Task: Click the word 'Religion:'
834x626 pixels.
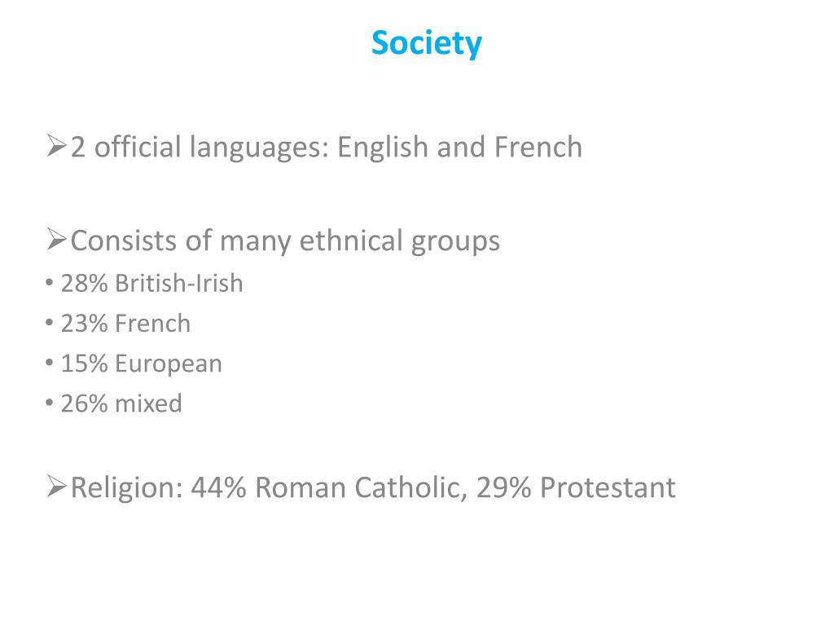Action: (x=126, y=487)
